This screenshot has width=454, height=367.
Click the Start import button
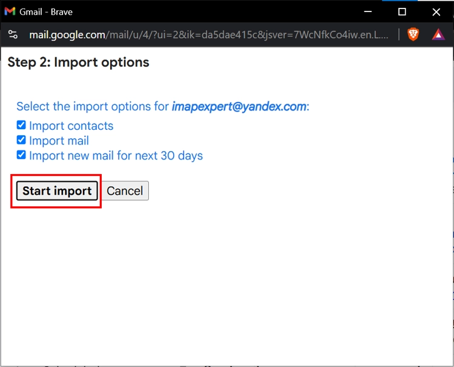[x=57, y=190]
